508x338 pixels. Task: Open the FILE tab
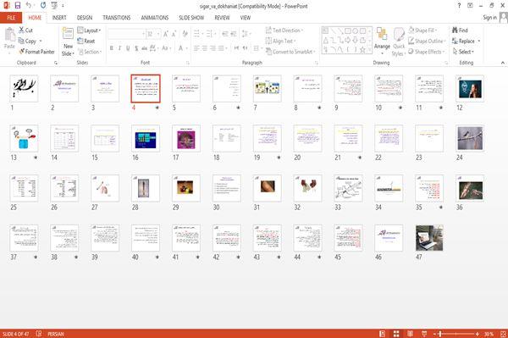pos(11,18)
